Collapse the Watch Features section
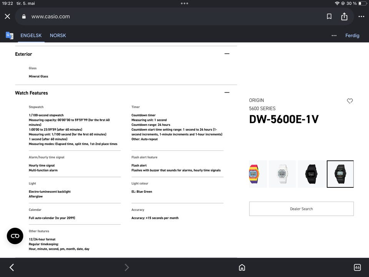 pyautogui.click(x=227, y=93)
